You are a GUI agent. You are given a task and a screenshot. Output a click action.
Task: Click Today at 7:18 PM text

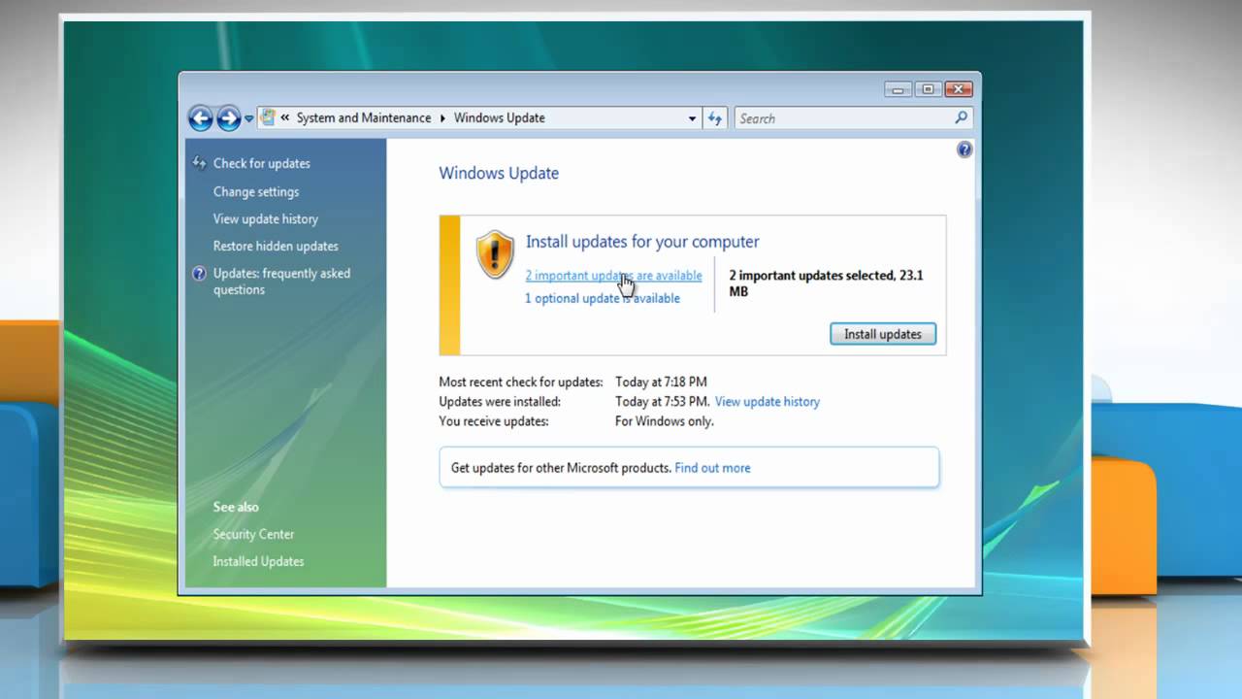[x=661, y=382]
